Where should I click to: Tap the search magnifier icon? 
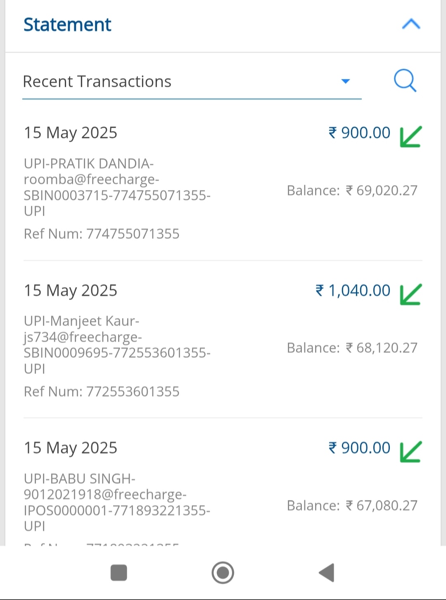pyautogui.click(x=405, y=81)
